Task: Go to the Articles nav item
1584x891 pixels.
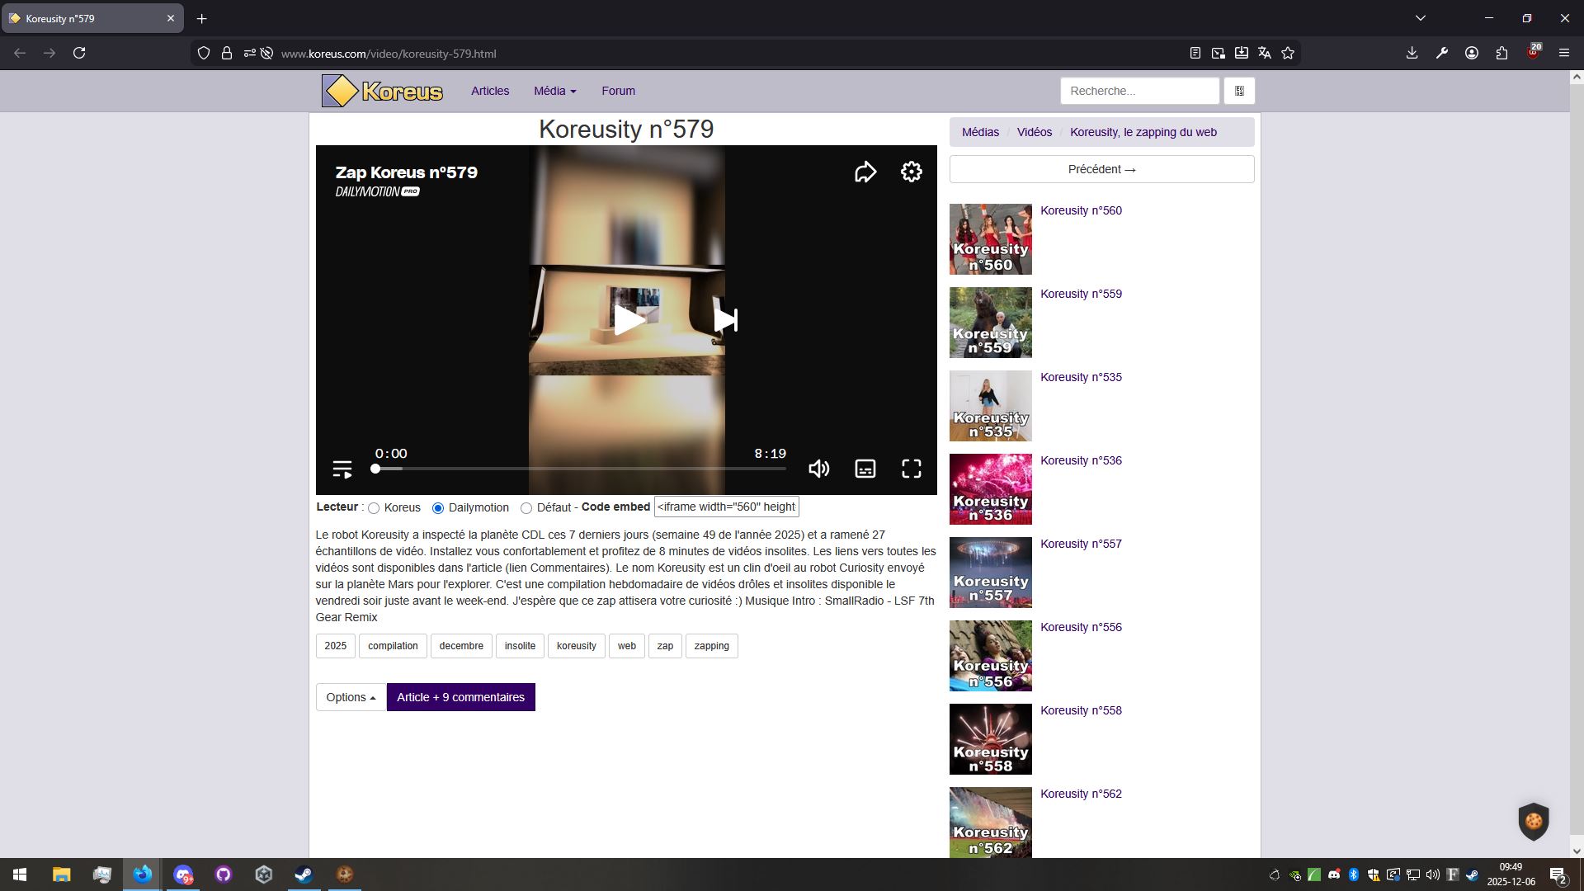Action: [x=490, y=91]
